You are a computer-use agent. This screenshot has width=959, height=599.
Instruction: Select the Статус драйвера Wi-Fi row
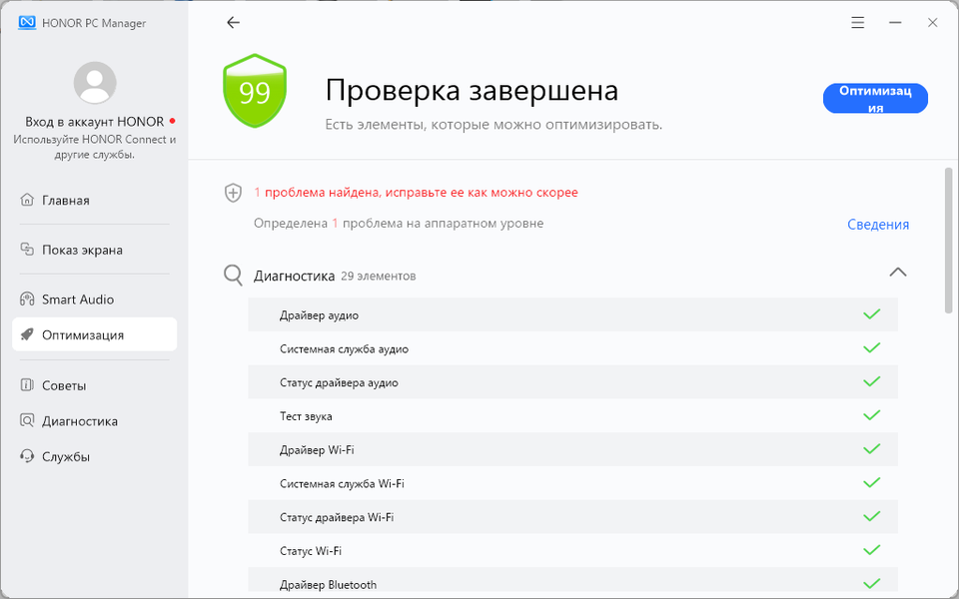click(x=573, y=516)
